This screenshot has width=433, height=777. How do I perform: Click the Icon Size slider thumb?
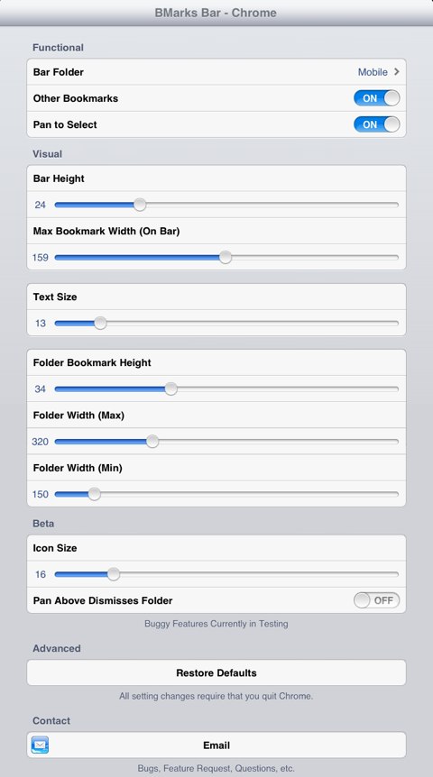coord(114,574)
